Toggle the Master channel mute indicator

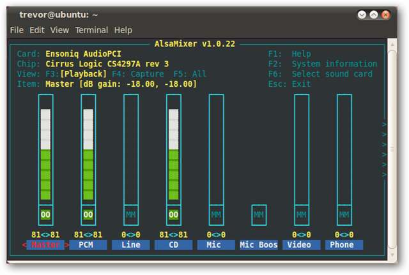(x=45, y=215)
